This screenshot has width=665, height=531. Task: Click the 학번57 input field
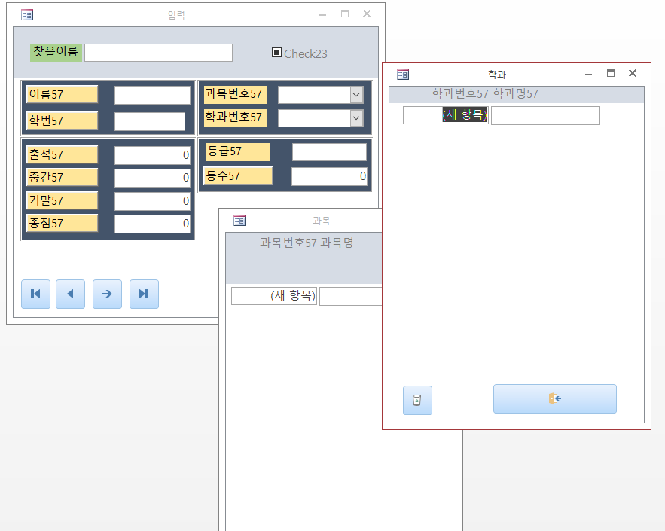click(x=150, y=121)
